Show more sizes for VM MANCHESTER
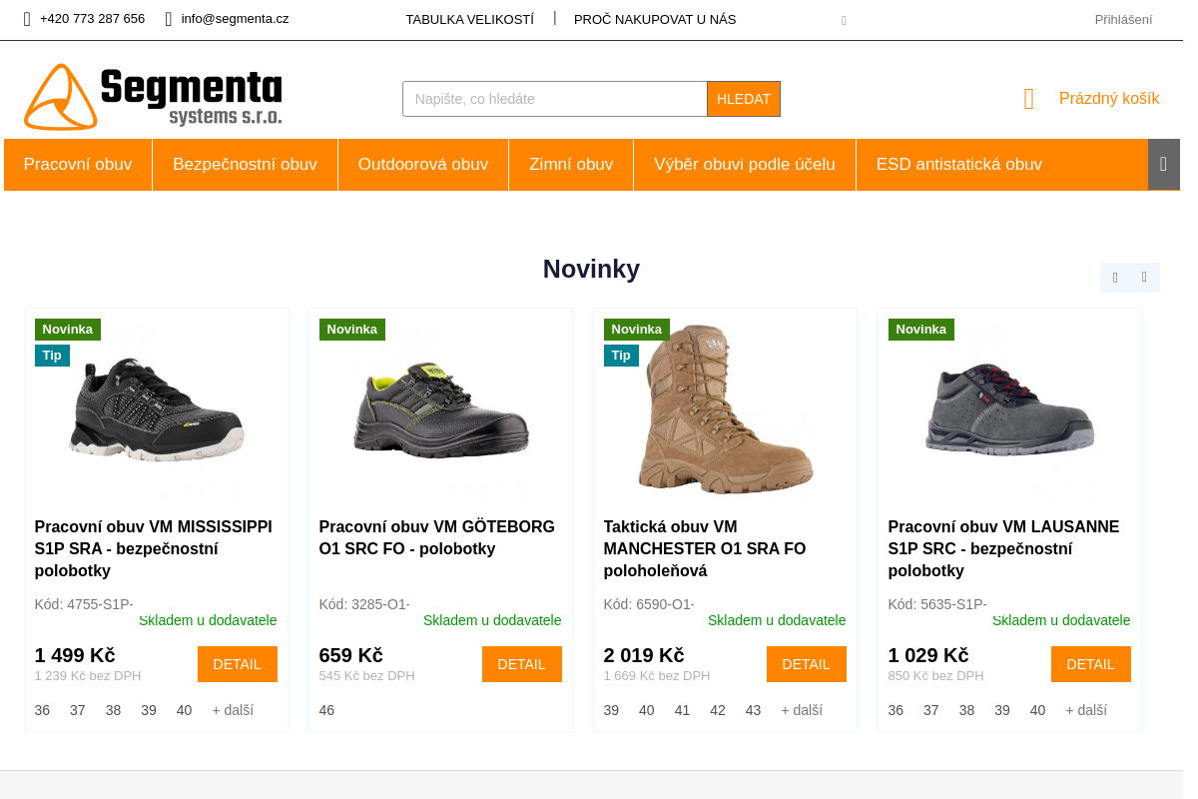This screenshot has width=1198, height=799. pos(802,710)
